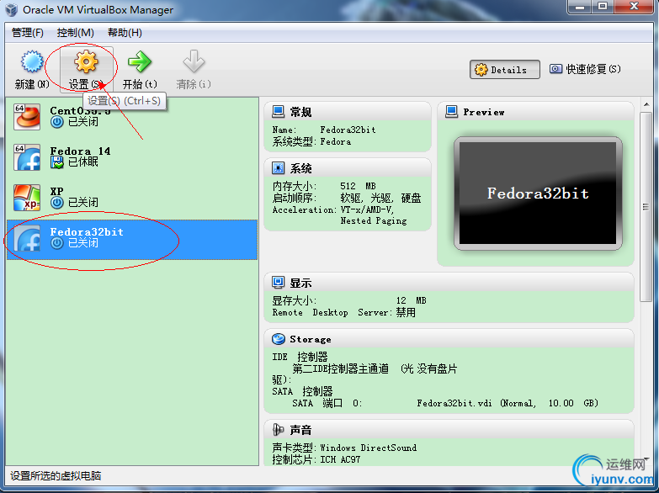Click the System (系统) chip icon
This screenshot has width=659, height=493.
pos(278,168)
